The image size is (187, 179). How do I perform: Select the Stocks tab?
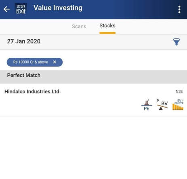click(x=107, y=25)
